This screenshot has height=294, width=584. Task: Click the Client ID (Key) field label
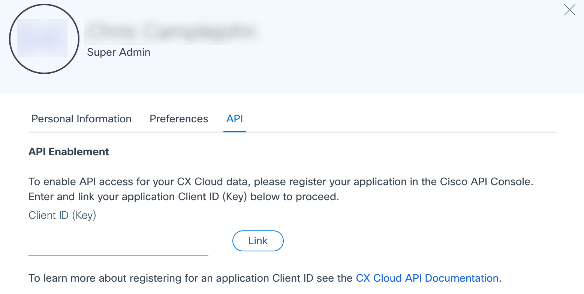pos(62,215)
